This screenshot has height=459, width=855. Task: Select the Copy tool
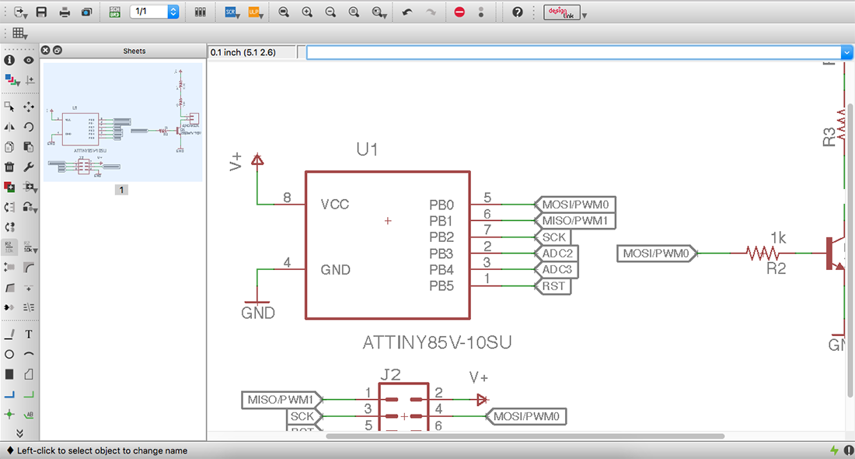(x=9, y=147)
